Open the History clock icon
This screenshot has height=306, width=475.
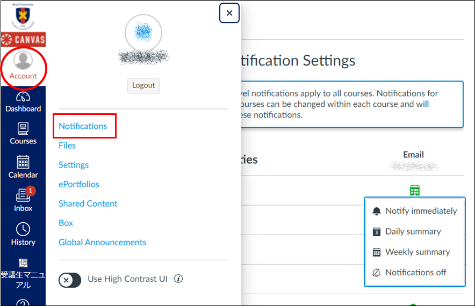click(x=23, y=234)
